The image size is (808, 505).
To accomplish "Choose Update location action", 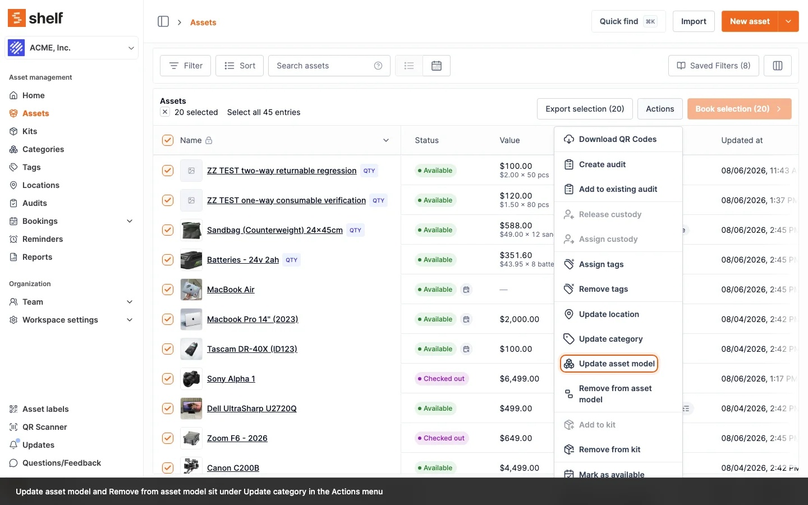I will 618,314.
